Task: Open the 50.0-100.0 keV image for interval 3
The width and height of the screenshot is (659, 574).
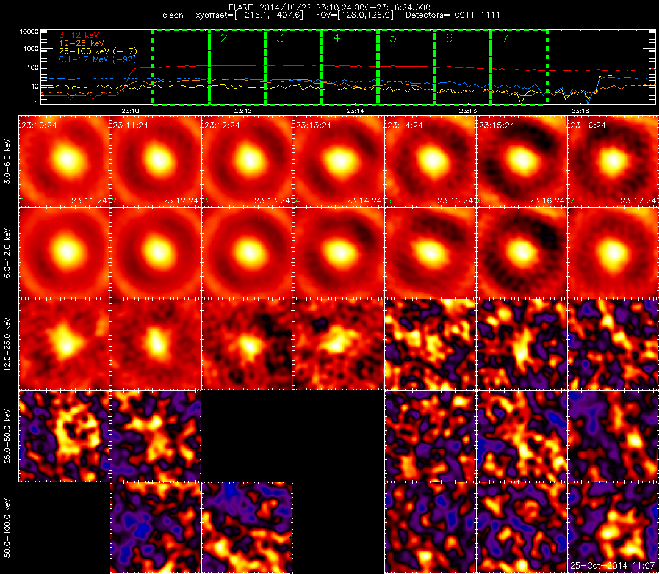Action: 247,528
